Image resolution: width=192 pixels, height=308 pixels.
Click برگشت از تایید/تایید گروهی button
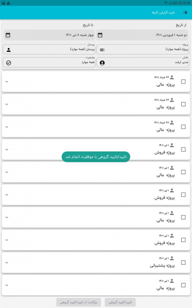[79, 302]
